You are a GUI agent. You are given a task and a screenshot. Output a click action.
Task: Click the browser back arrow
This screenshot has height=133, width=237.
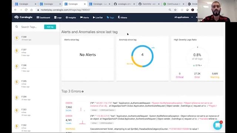(x=16, y=10)
